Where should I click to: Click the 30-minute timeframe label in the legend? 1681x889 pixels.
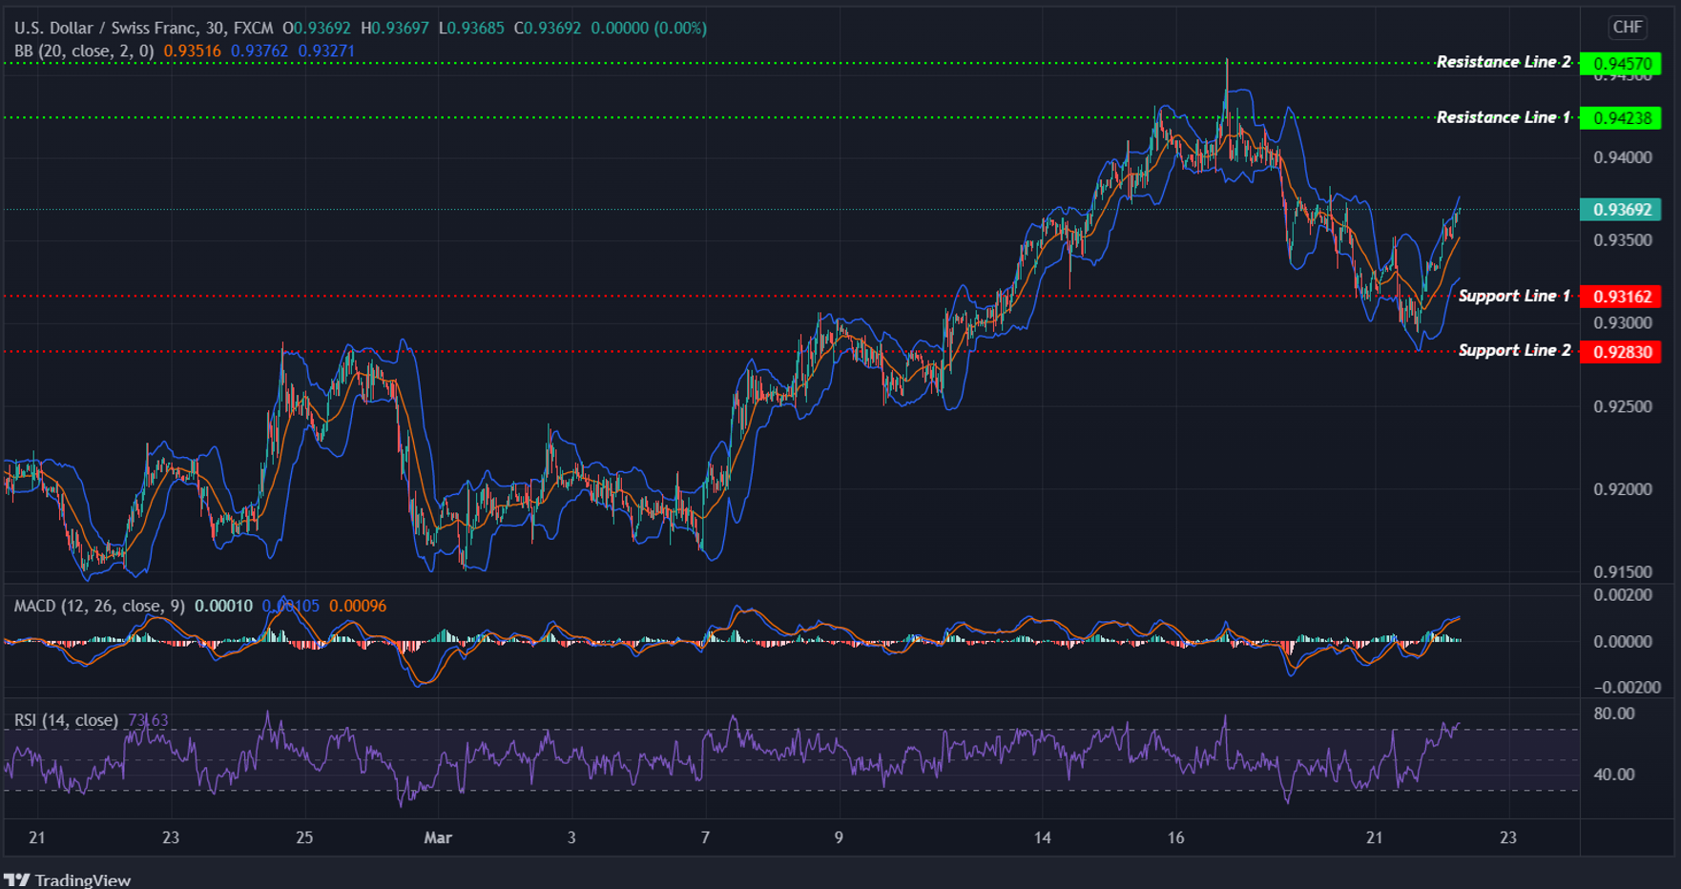tap(215, 28)
